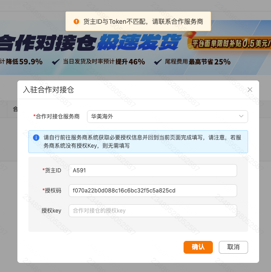This screenshot has height=272, width=271.
Task: Click the orange warning icon in toast
Action: tap(76, 21)
